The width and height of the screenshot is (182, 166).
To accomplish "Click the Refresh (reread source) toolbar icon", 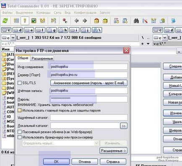I will coord(5,21).
